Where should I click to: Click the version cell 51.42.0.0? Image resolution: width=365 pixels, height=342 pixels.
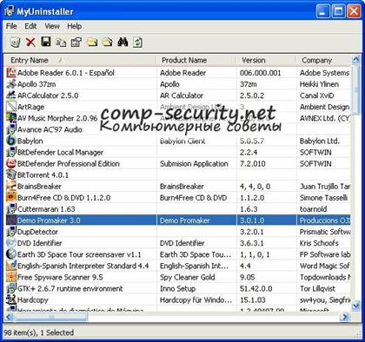pos(255,288)
